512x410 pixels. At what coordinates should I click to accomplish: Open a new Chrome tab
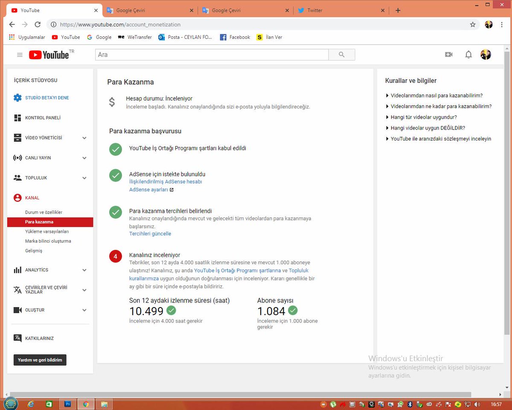(x=398, y=10)
